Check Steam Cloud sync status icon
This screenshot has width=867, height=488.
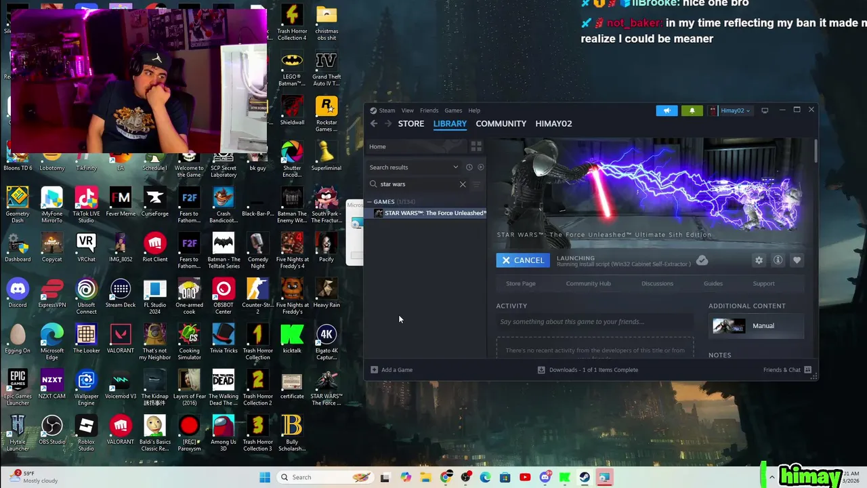[702, 260]
